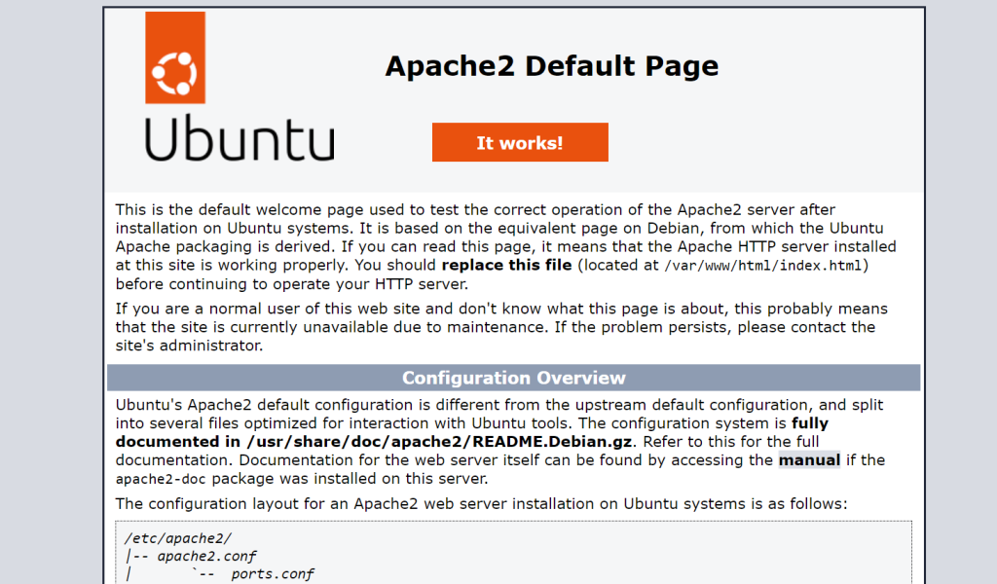Click the bold replace this file text
The width and height of the screenshot is (997, 584).
pyautogui.click(x=505, y=265)
